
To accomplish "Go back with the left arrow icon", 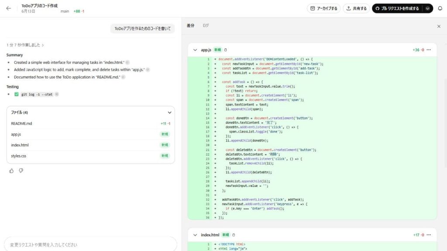I will tap(9, 8).
